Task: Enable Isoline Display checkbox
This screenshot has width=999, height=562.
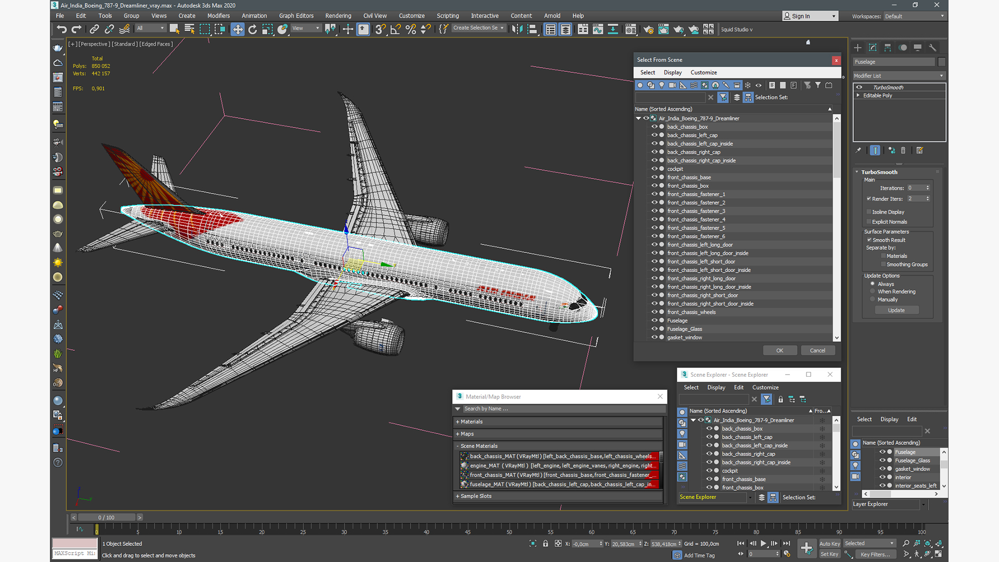Action: (x=869, y=212)
